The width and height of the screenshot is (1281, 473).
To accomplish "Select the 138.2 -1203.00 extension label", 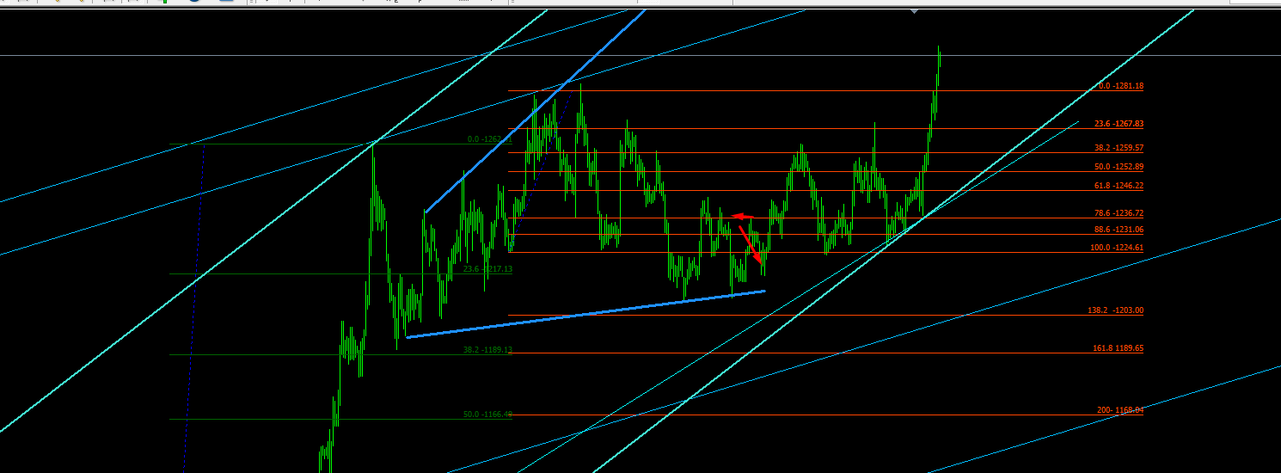I will (1115, 310).
